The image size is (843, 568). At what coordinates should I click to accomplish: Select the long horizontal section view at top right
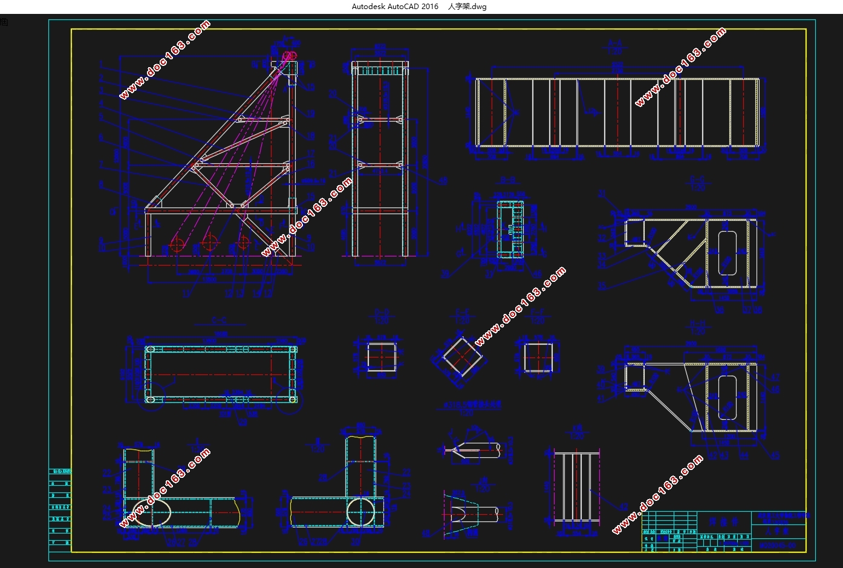tap(617, 112)
